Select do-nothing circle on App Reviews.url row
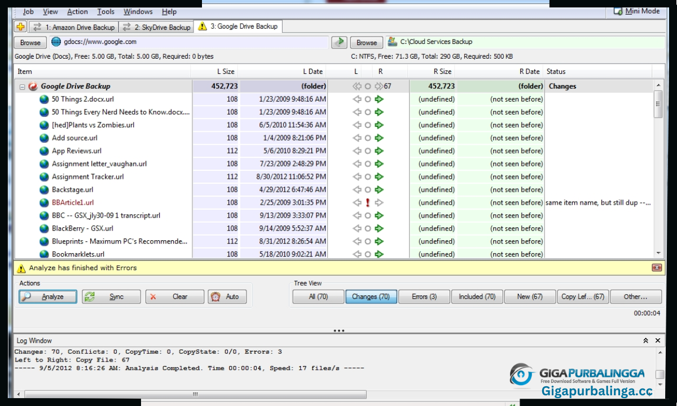 pos(368,151)
